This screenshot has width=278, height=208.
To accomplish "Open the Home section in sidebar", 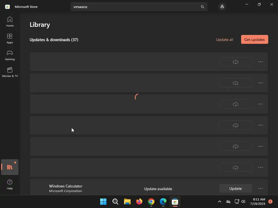I will tap(10, 22).
